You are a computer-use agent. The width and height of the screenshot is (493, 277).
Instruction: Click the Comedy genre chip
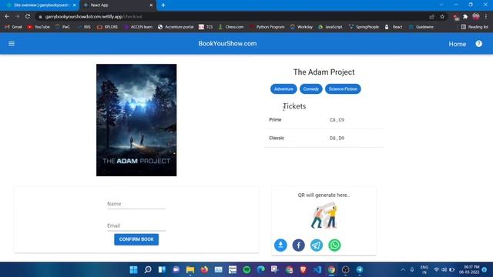click(310, 89)
